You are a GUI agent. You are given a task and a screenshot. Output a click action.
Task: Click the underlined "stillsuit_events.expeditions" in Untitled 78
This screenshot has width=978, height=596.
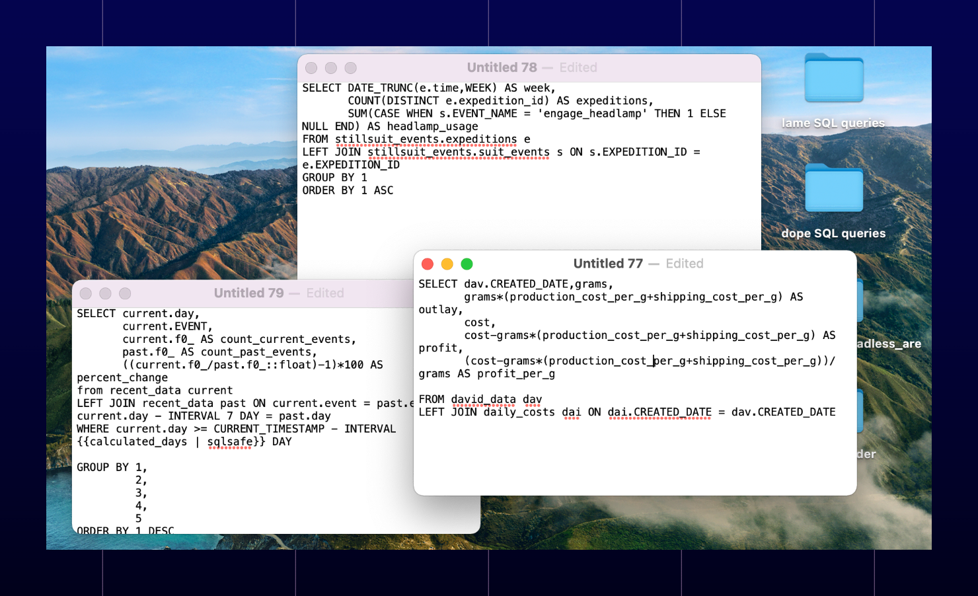point(426,139)
